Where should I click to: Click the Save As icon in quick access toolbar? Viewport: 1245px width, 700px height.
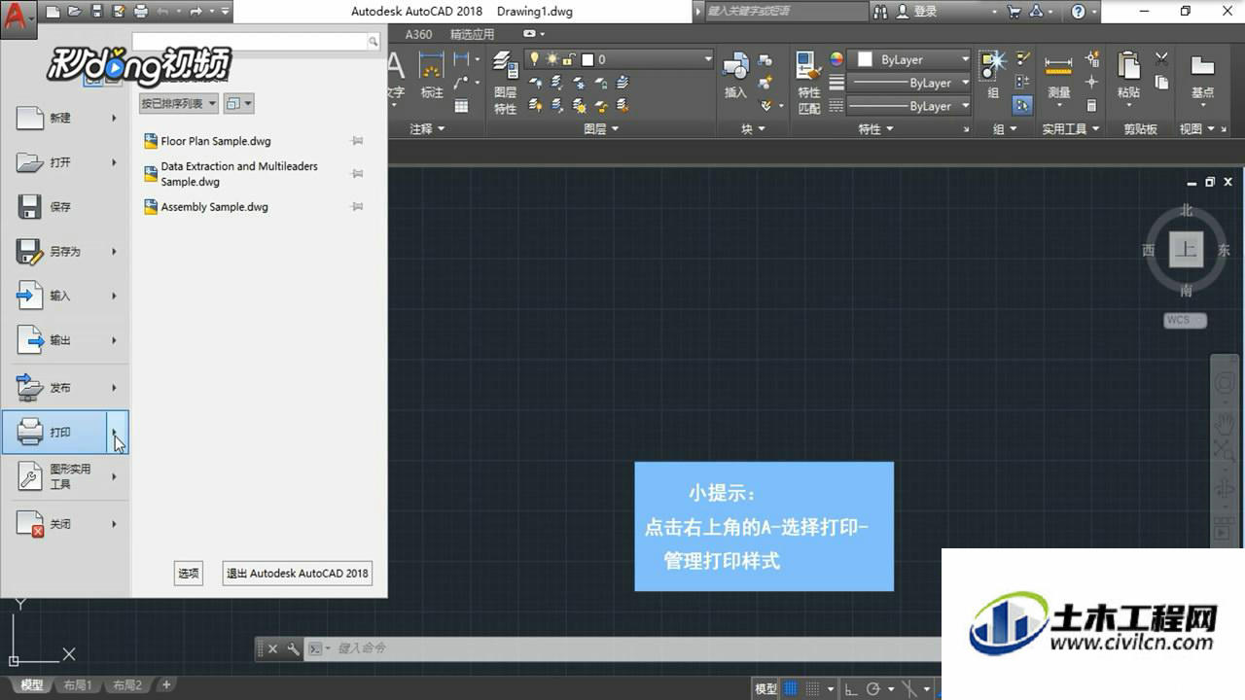coord(119,12)
